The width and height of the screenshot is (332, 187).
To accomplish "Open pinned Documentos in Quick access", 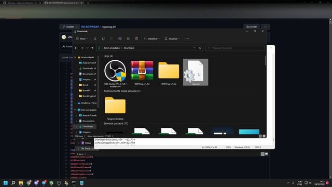I will [87, 74].
